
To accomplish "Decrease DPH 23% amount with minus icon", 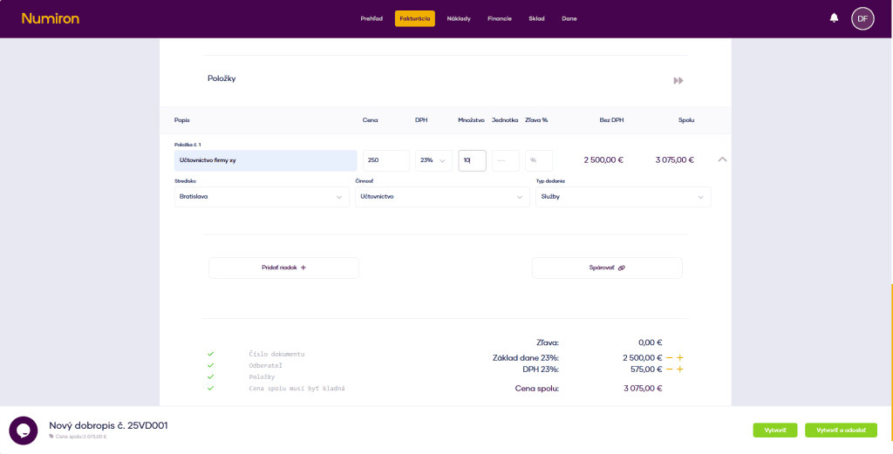I will (669, 369).
